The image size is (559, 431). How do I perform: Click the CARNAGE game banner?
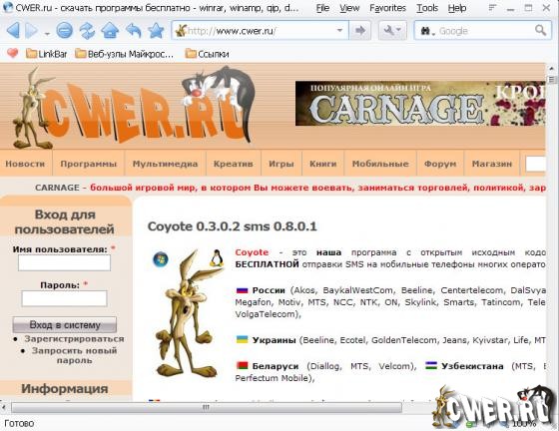point(420,104)
